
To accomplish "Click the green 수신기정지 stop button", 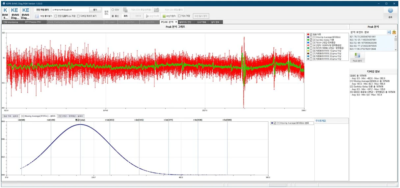I will (x=169, y=16).
